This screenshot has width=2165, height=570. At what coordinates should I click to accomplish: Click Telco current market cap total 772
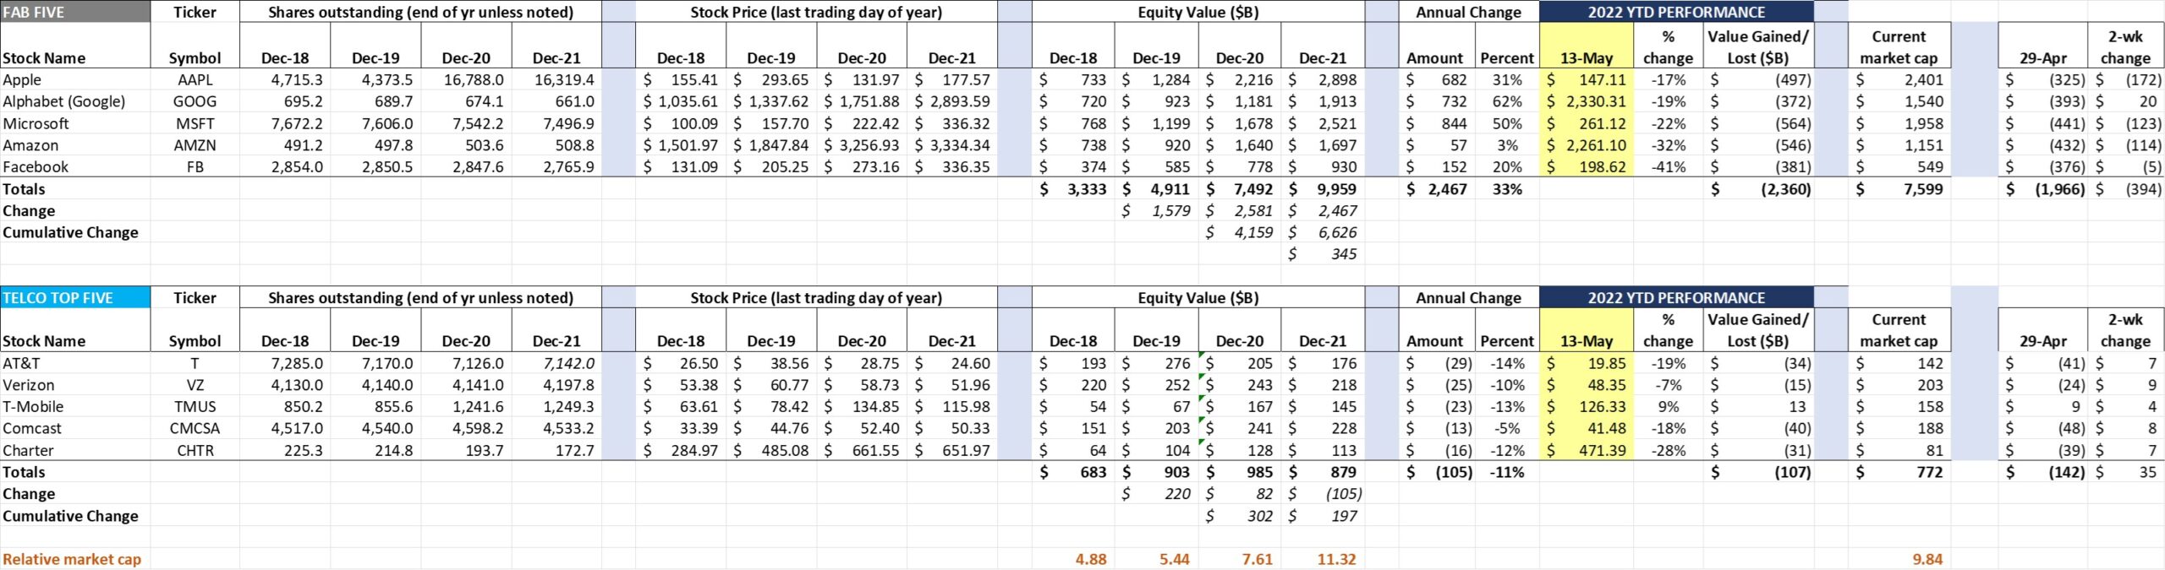(1899, 473)
